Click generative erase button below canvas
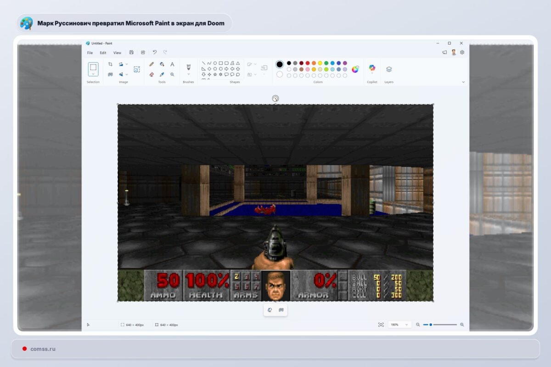This screenshot has width=551, height=367. coord(270,310)
